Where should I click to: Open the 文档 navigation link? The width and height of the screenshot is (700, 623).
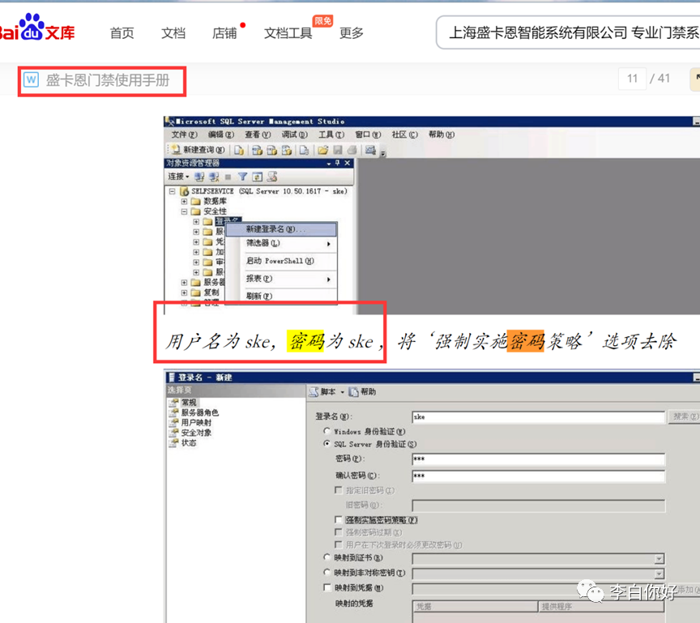(173, 32)
